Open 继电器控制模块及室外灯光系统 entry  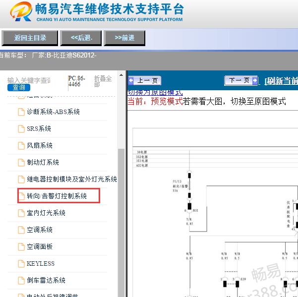[72, 179]
